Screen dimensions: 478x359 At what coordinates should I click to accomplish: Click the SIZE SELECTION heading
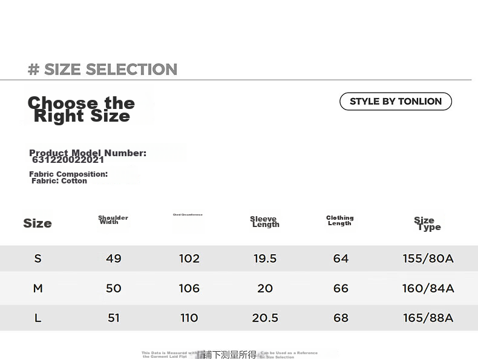[x=102, y=69]
